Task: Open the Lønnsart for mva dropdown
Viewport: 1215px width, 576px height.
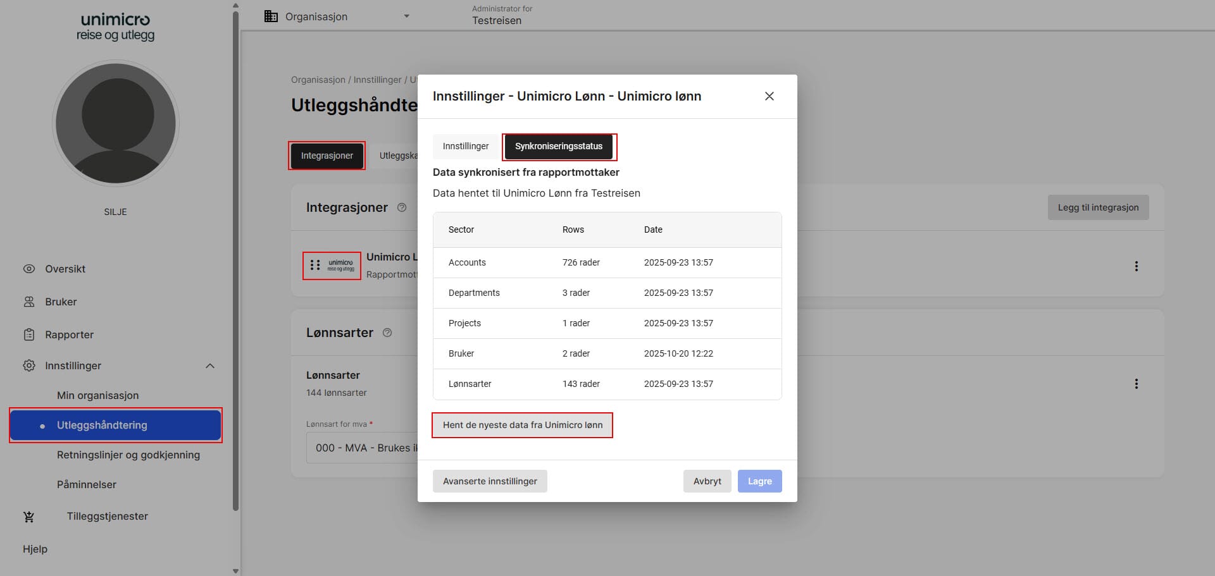Action: coord(362,448)
